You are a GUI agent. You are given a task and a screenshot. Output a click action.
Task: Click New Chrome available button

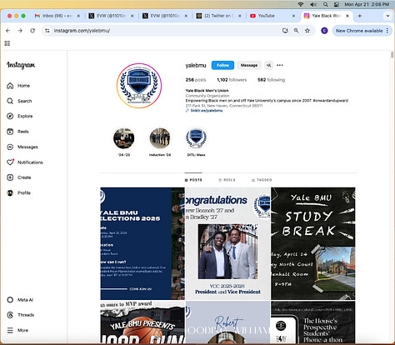click(x=362, y=31)
